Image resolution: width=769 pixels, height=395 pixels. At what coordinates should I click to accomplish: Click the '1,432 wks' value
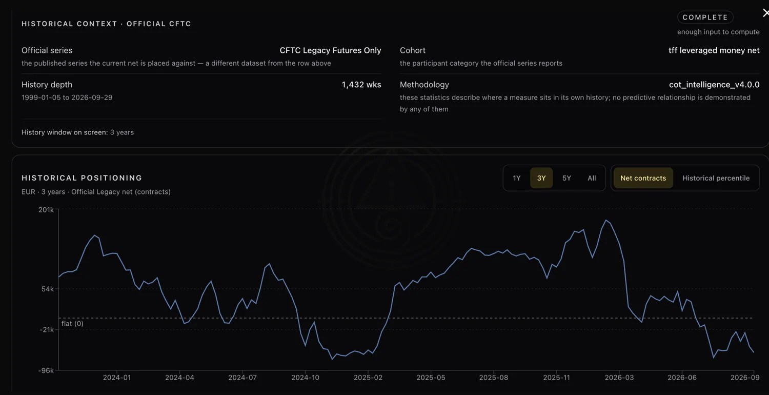[361, 85]
